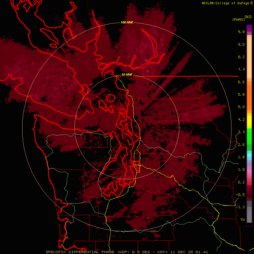Click the 1.0 legend value
The height and width of the screenshot is (254, 254).
pyautogui.click(x=241, y=170)
